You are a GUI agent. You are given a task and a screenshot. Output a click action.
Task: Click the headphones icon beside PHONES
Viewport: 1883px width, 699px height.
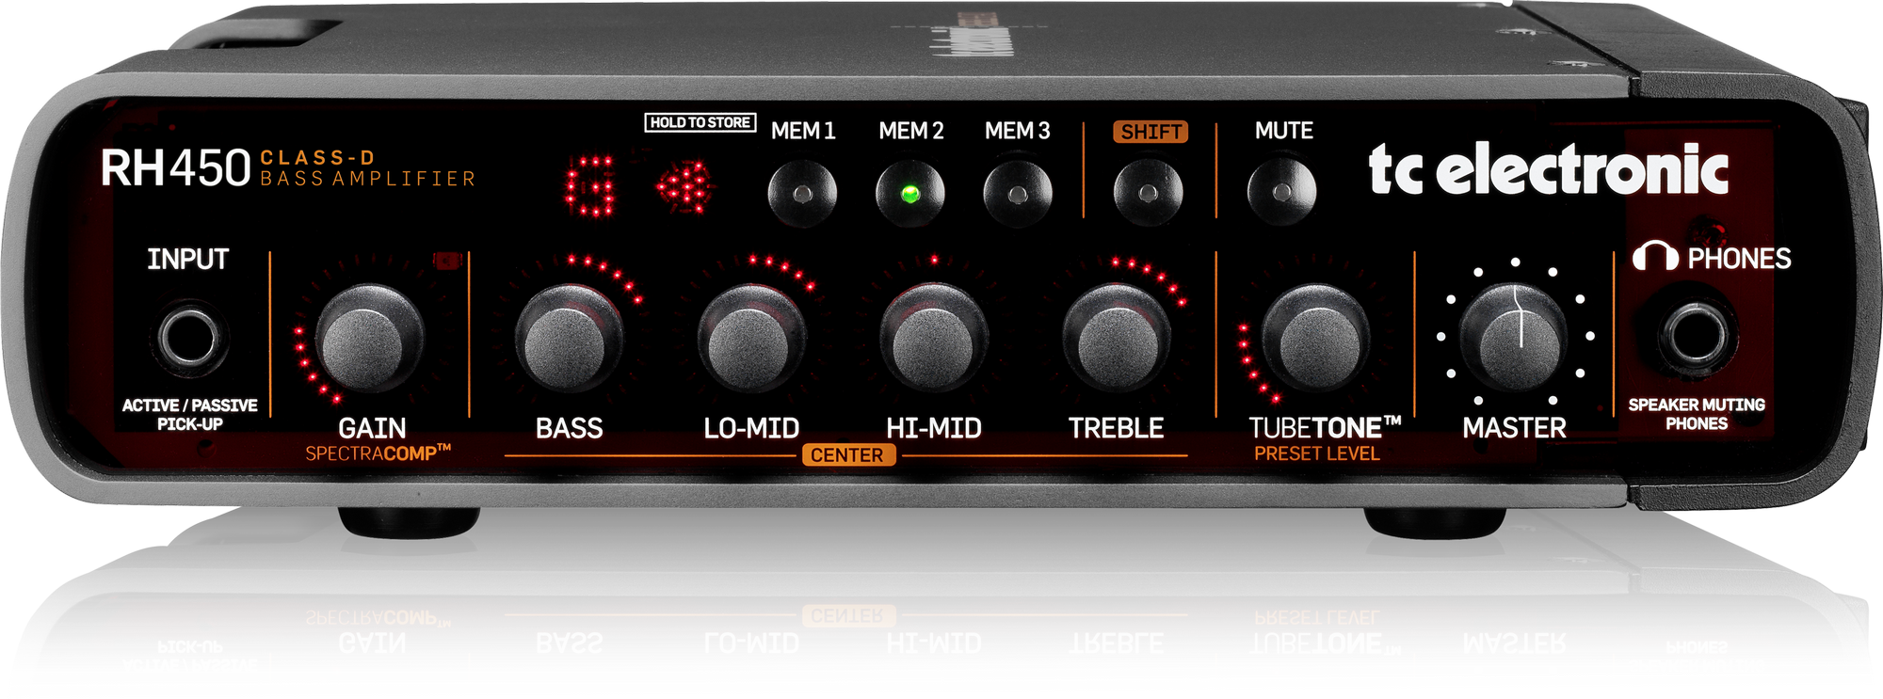click(x=1654, y=257)
